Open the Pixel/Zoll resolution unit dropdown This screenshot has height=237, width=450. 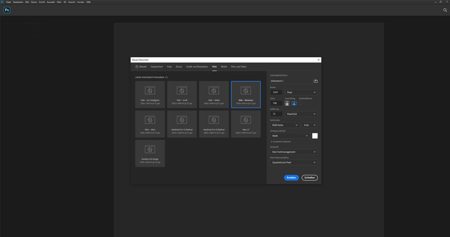pos(301,114)
